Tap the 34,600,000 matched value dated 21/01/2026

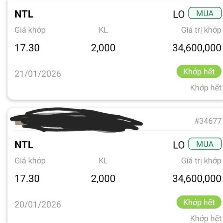197,48
